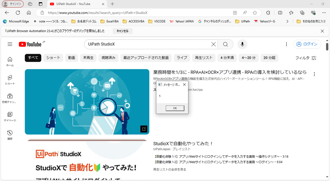The width and height of the screenshot is (330, 181).
Task: Select the ライブ filter chip
Action: pos(182,58)
